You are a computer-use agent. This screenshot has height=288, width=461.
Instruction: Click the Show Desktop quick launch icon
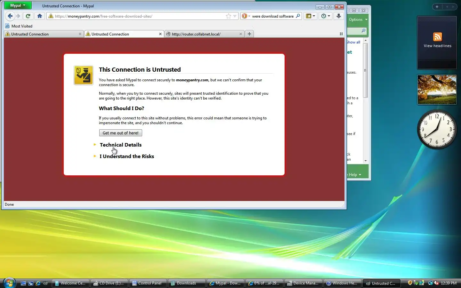[23, 283]
